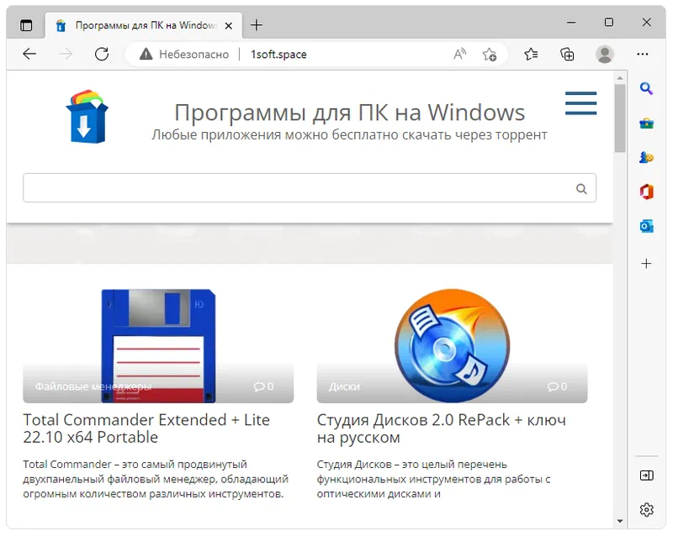Open the sidebar Tools briefcase icon
The image size is (673, 536).
[x=646, y=123]
